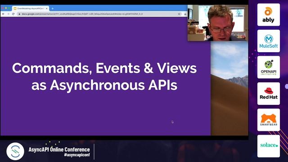Click the icon right of the bookmark star
Viewport: 288px width, 162px height.
click(185, 14)
